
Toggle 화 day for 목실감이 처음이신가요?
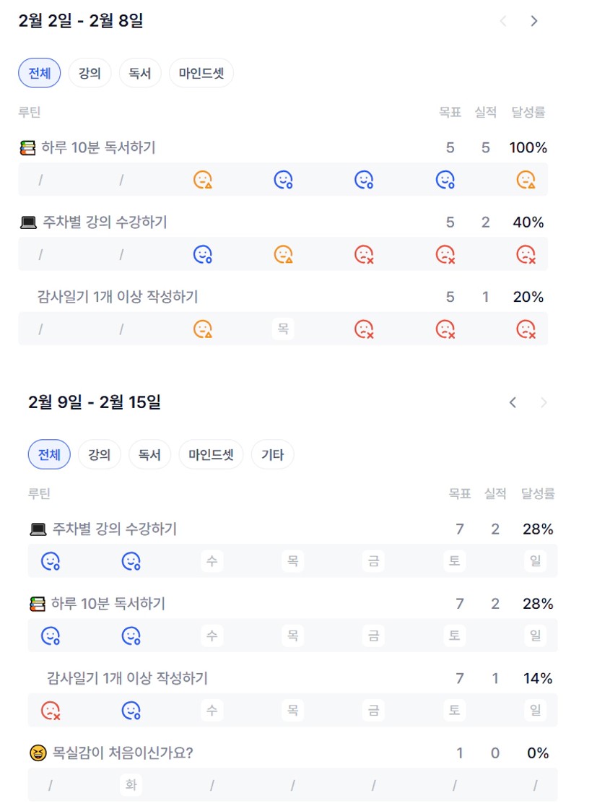pos(131,785)
